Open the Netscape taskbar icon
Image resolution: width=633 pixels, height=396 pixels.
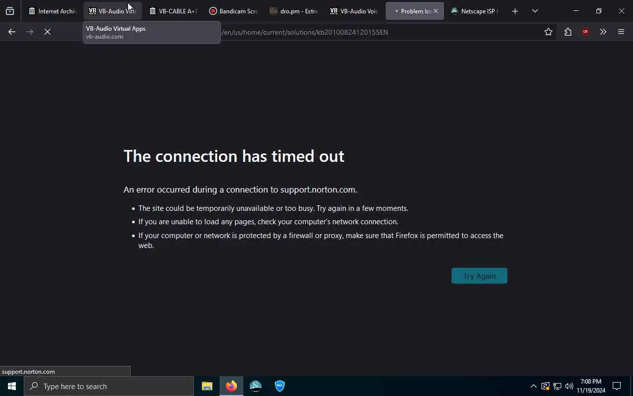click(255, 386)
